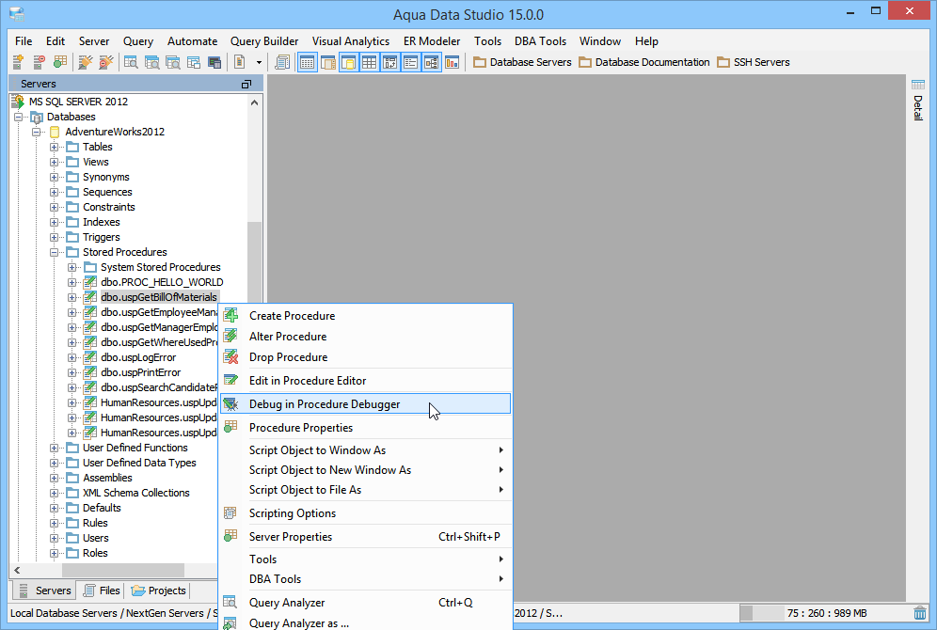937x630 pixels.
Task: Open the Automate menu
Action: click(193, 41)
